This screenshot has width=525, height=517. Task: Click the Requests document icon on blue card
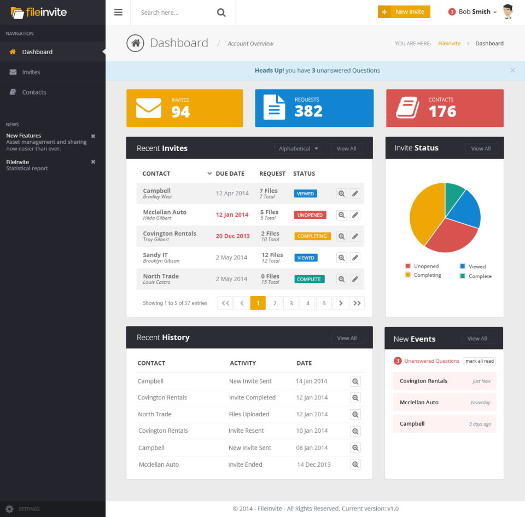click(x=273, y=108)
